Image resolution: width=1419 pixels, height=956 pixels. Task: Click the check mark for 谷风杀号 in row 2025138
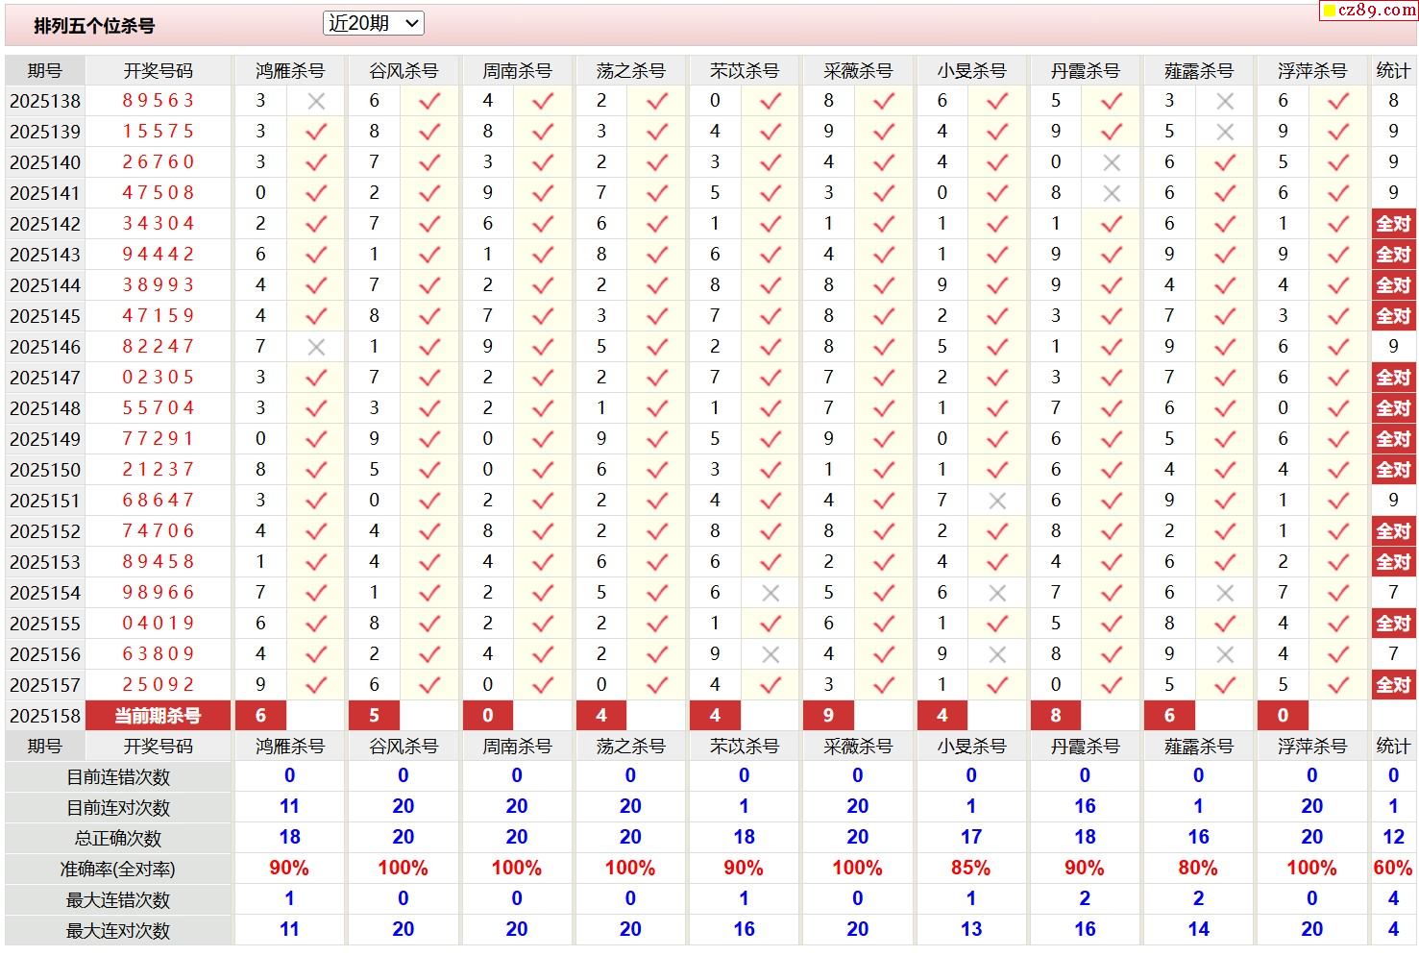[x=429, y=101]
